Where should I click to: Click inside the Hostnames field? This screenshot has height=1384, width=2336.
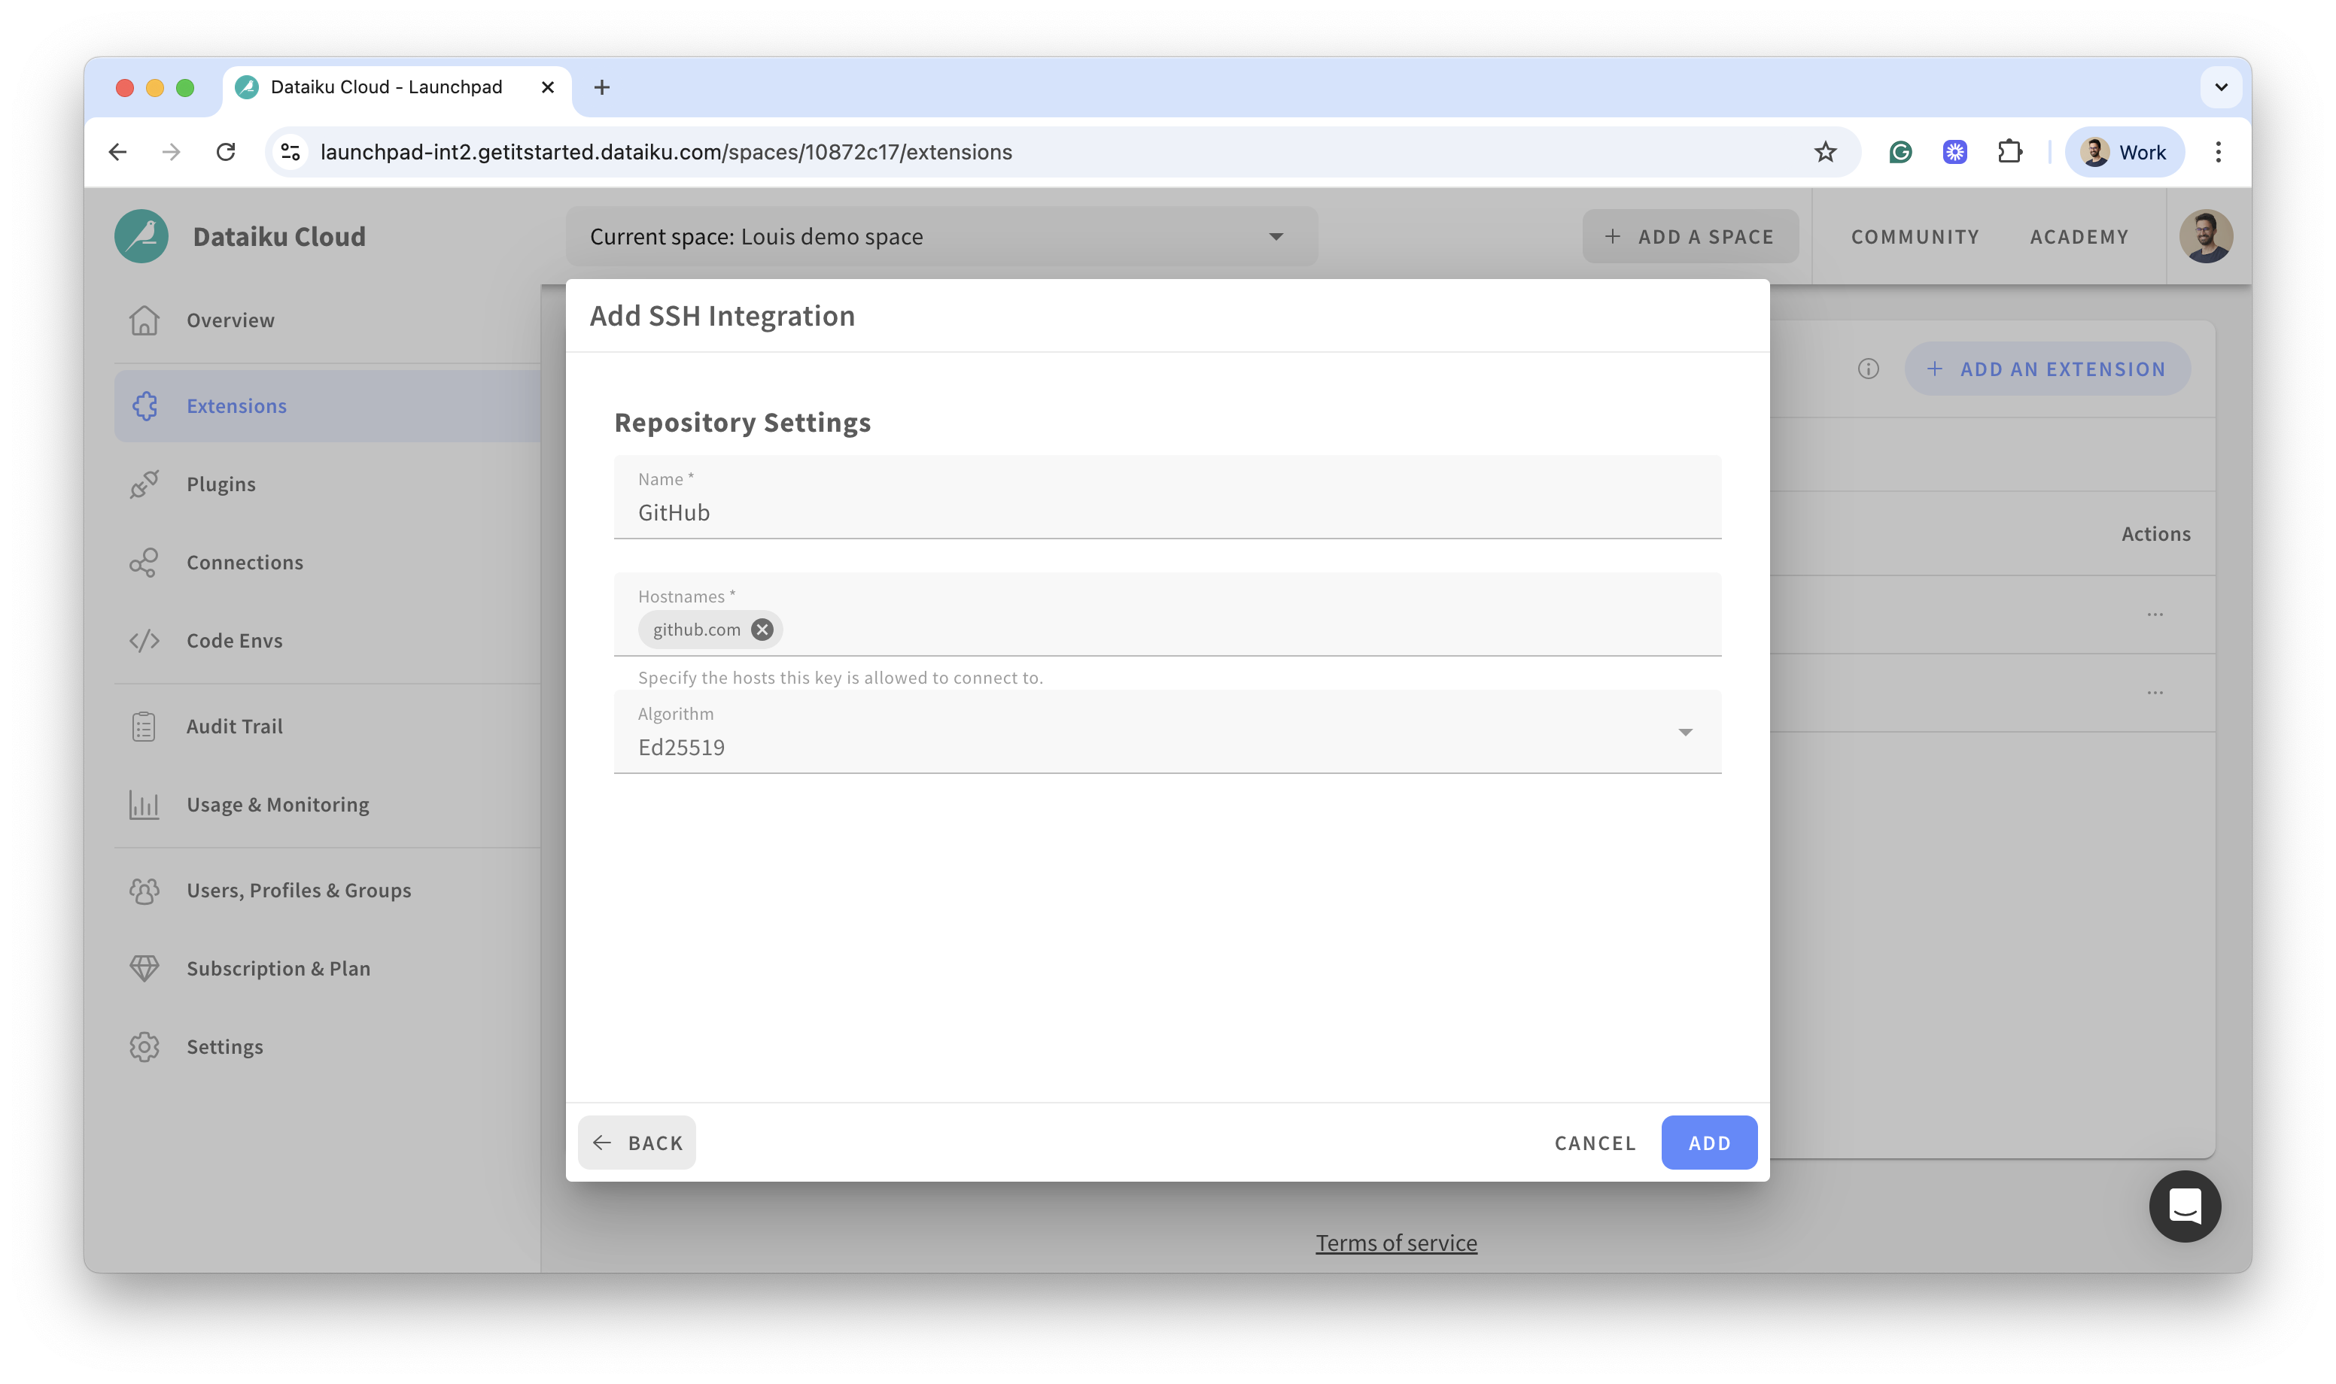click(1167, 615)
